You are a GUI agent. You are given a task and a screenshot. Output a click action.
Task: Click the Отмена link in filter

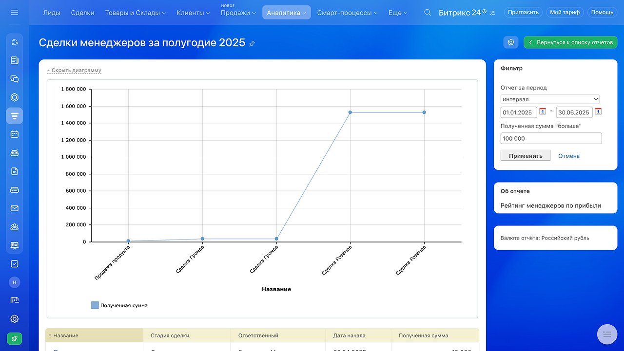click(x=569, y=156)
